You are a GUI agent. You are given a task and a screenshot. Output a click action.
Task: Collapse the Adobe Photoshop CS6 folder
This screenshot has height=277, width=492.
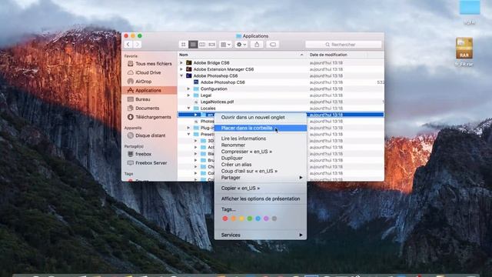181,75
